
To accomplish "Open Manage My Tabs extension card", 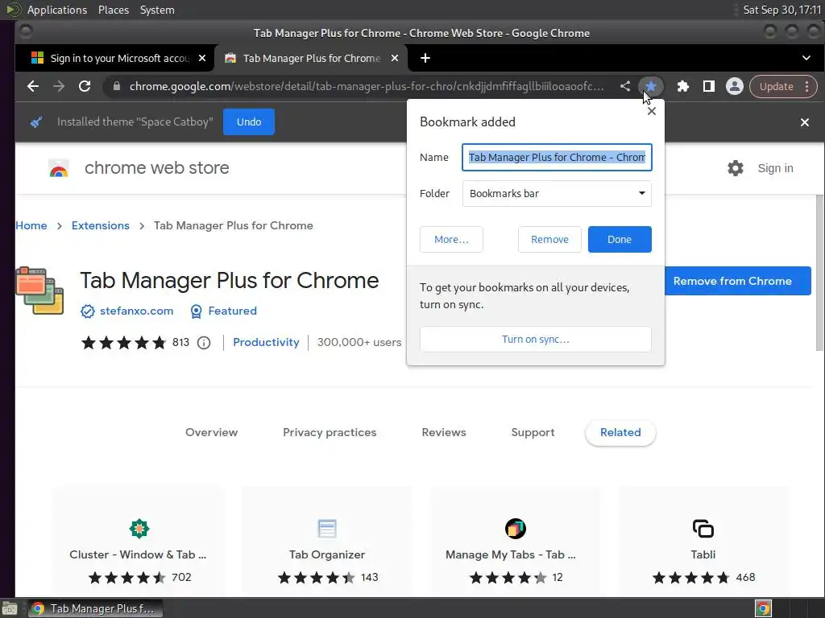I will pos(516,542).
